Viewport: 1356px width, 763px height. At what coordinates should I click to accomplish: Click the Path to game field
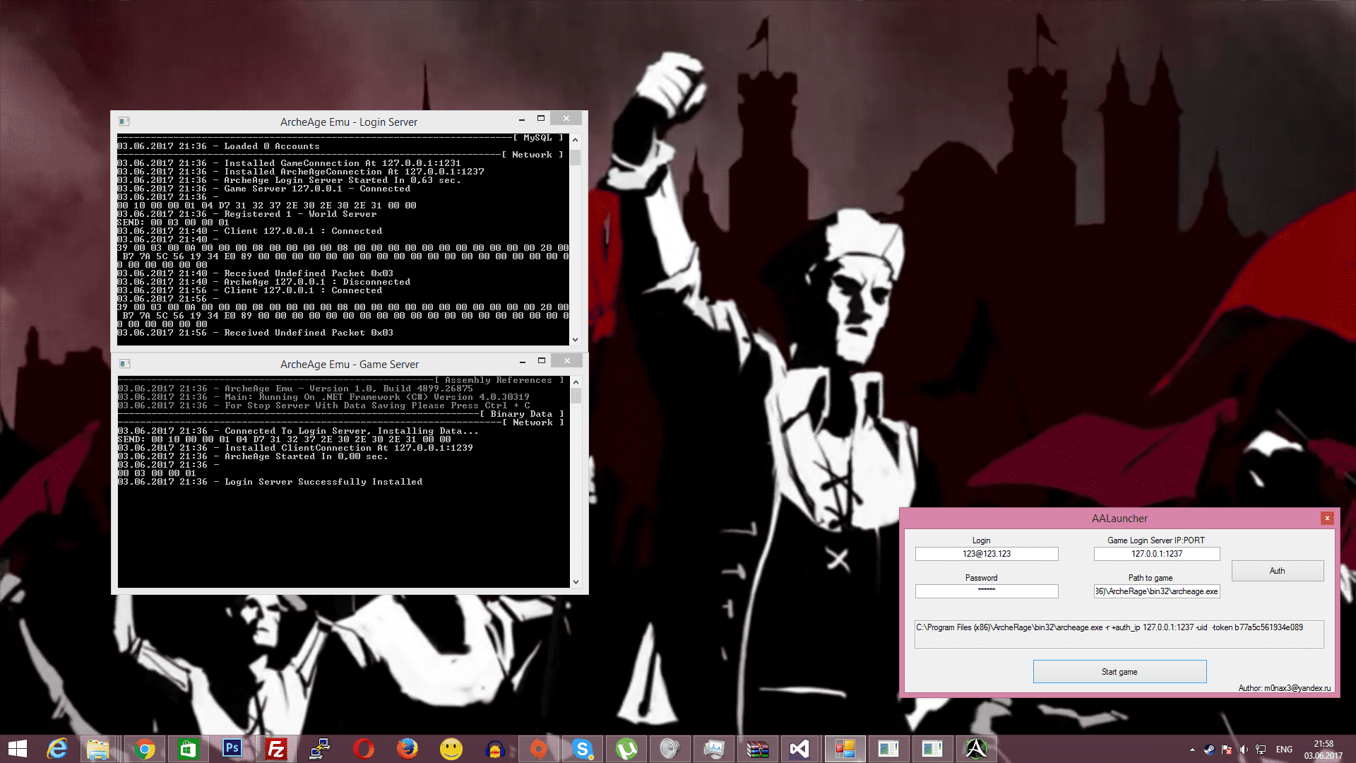(x=1157, y=591)
